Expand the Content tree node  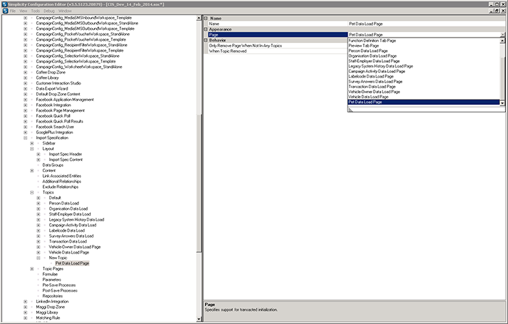pyautogui.click(x=31, y=171)
